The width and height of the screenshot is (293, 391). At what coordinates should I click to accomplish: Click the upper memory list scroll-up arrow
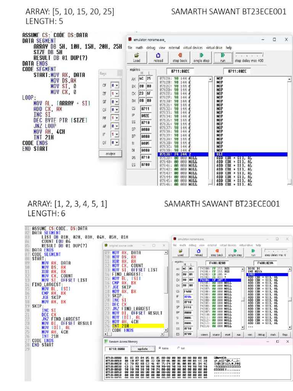[x=210, y=79]
